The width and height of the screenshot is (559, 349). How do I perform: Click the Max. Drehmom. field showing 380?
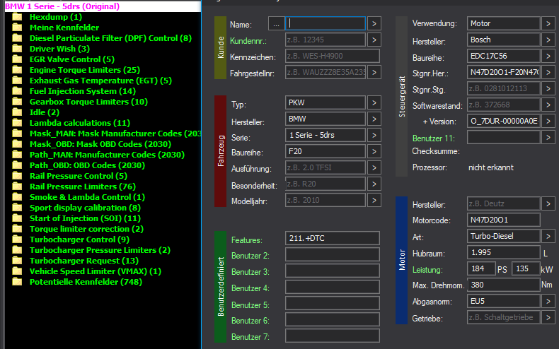click(x=503, y=285)
